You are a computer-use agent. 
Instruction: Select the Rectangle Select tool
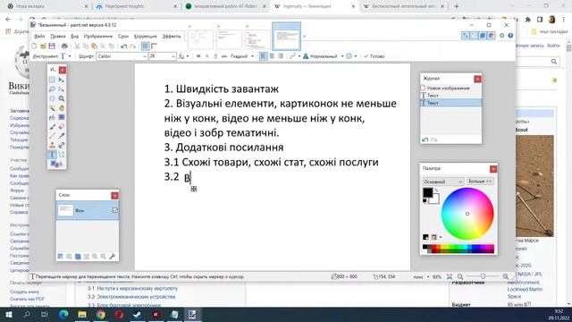point(52,80)
